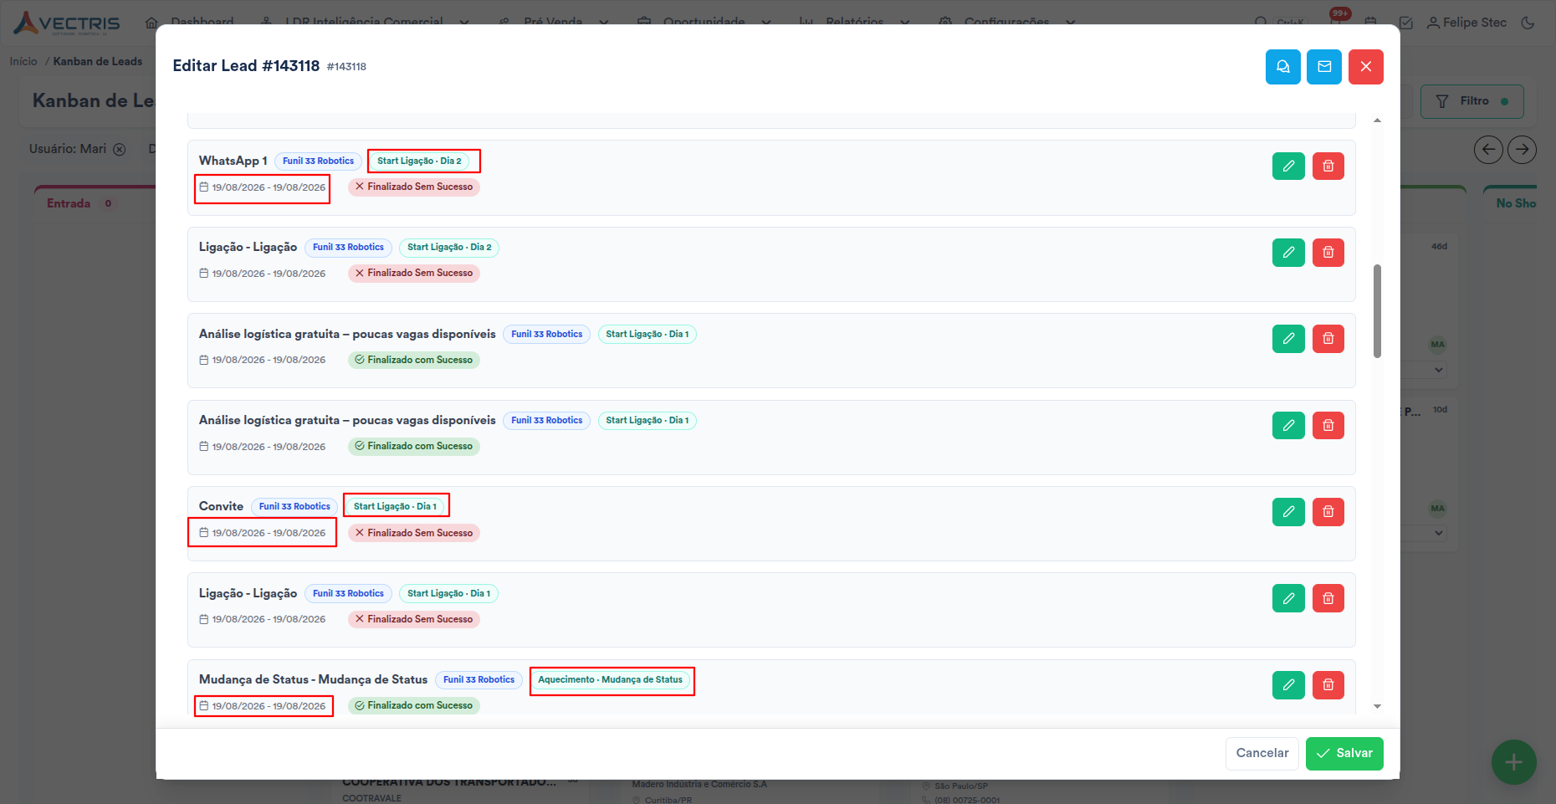This screenshot has height=804, width=1556.
Task: Click the Filtro button
Action: [x=1472, y=101]
